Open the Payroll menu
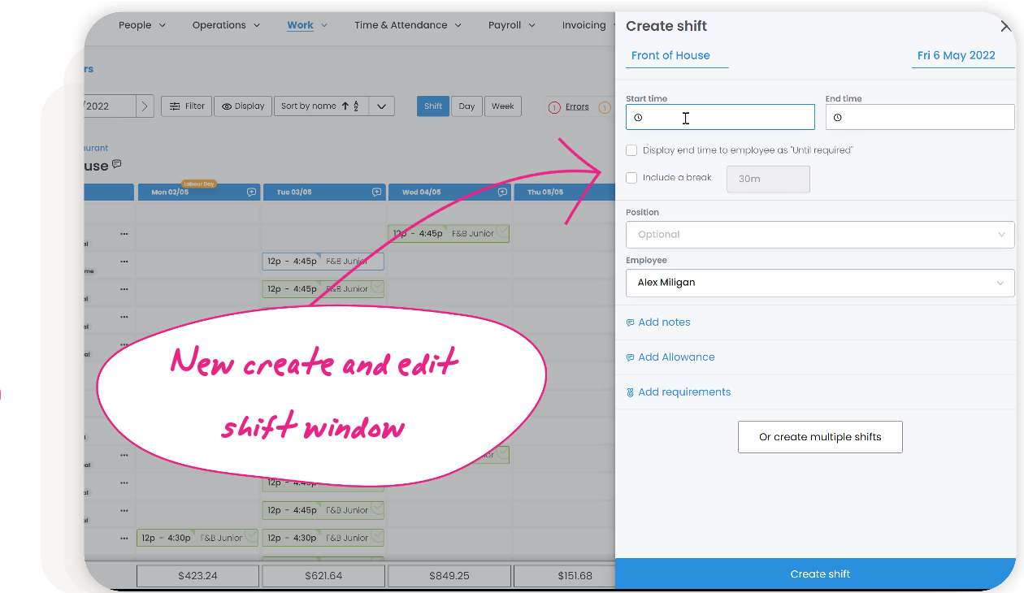The image size is (1024, 593). [x=511, y=25]
